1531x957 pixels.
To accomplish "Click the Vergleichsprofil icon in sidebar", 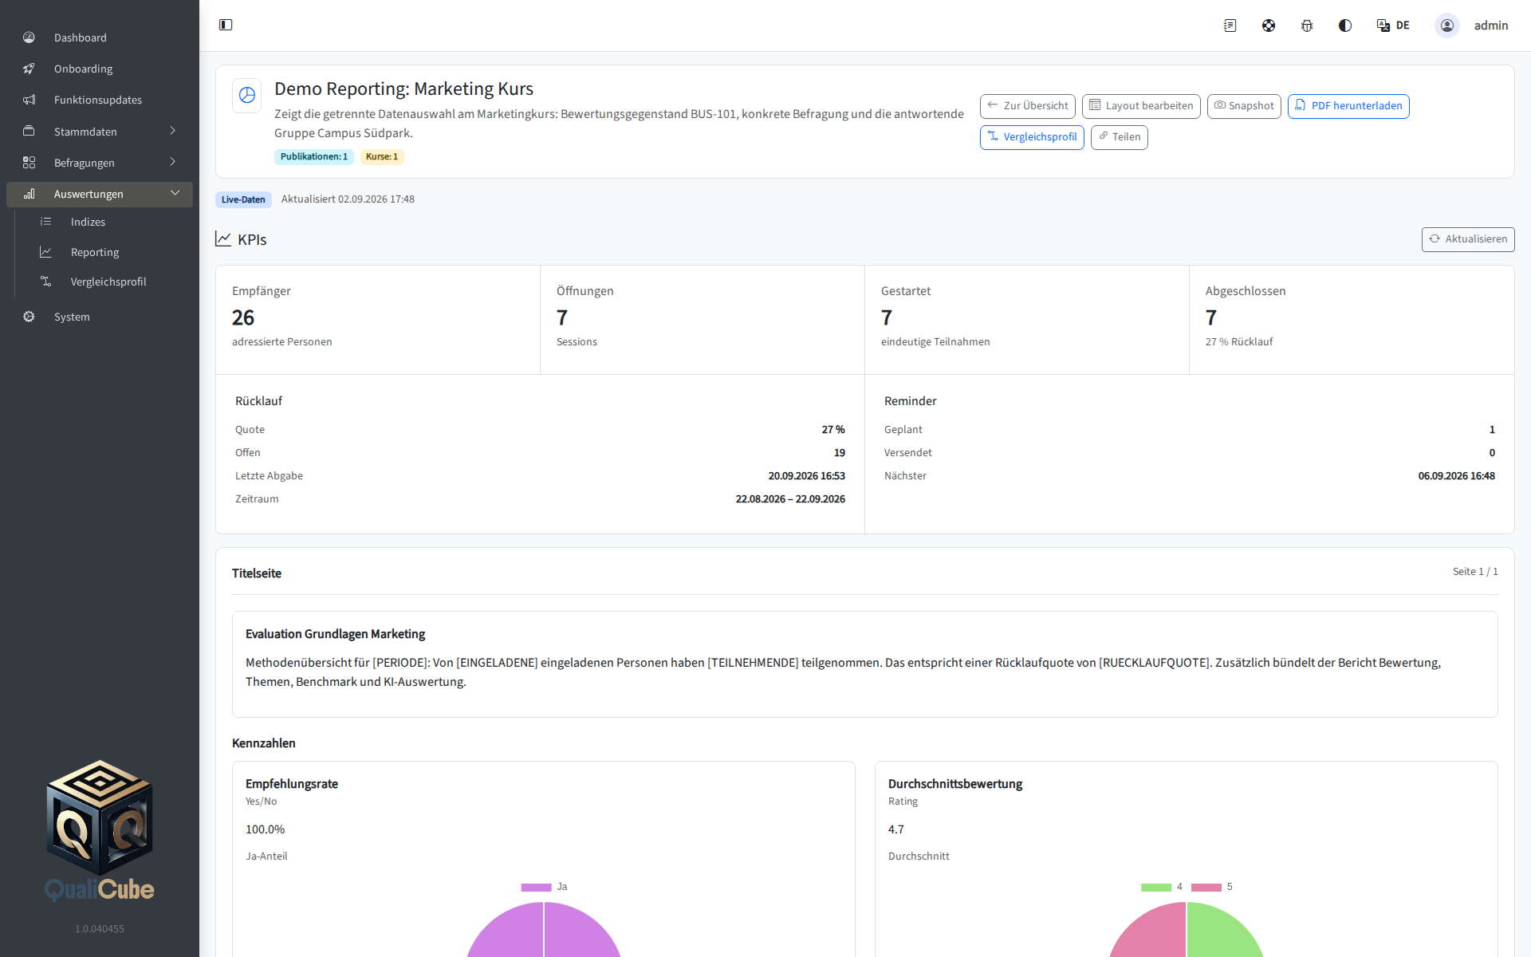I will 45,282.
